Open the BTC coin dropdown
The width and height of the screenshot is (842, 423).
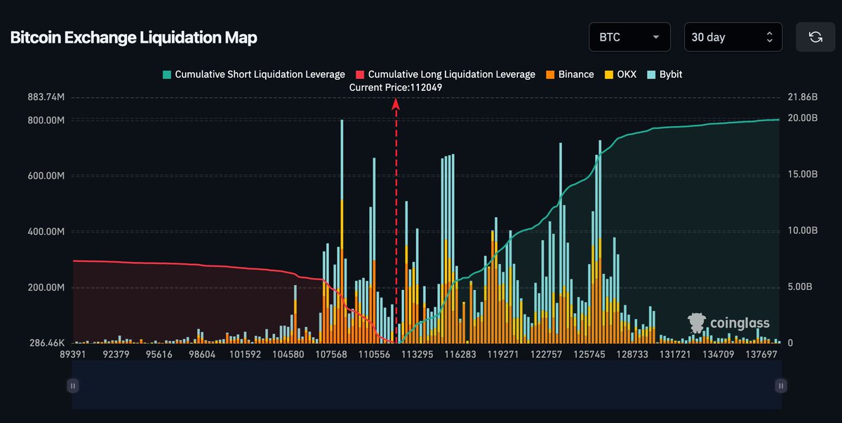pos(629,37)
